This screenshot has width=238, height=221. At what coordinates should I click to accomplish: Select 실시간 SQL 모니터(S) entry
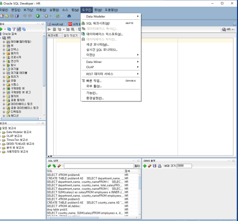[111, 50]
